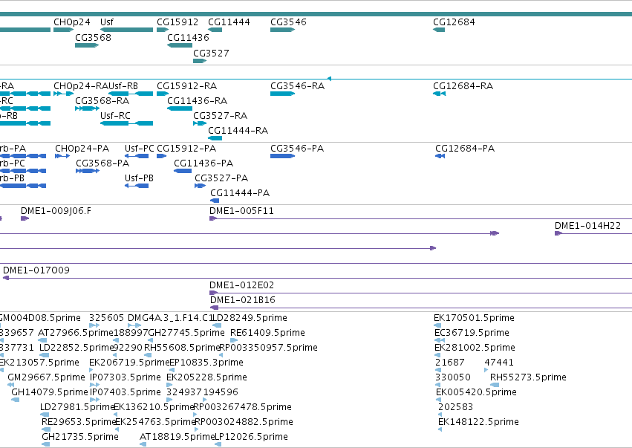Viewport: 632px width, 448px height.
Task: Select the CG11436 gene bar
Action: pyautogui.click(x=180, y=45)
